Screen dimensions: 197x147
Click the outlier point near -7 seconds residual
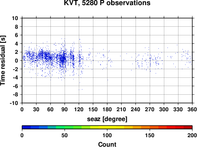(79, 90)
